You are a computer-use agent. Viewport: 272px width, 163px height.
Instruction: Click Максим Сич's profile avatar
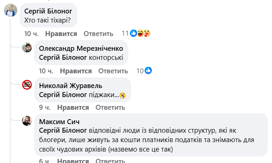tap(27, 121)
